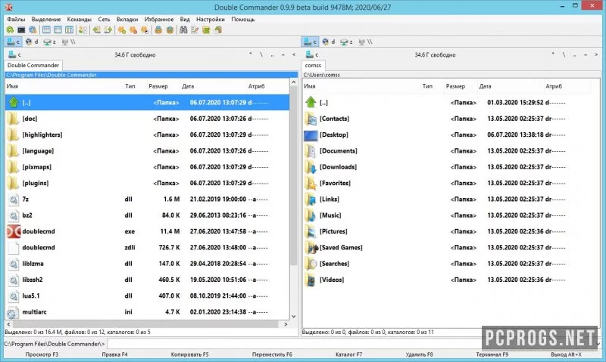This screenshot has width=606, height=362.
Task: Click left panel root directory \ button
Action: click(261, 54)
